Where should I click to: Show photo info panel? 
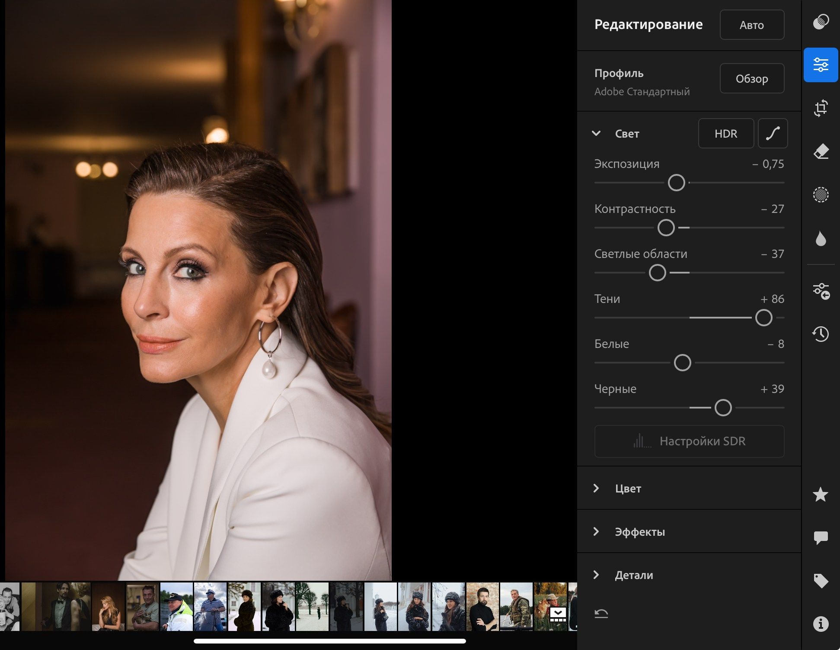[821, 624]
